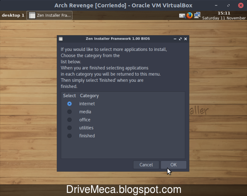The height and width of the screenshot is (196, 247).
Task: Select the finished radio button
Action: [69, 136]
